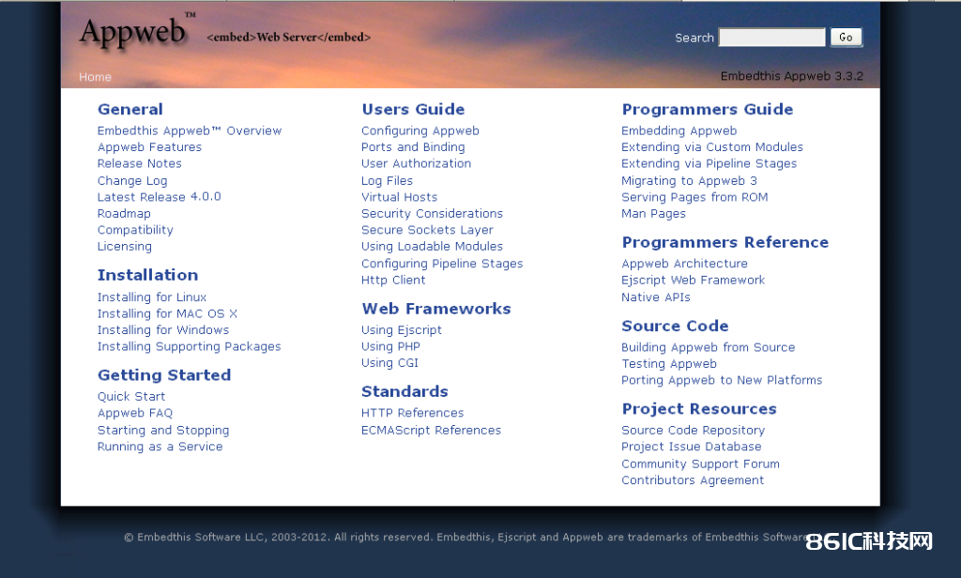This screenshot has height=578, width=961.
Task: Open Source Code Repository link
Action: click(694, 431)
